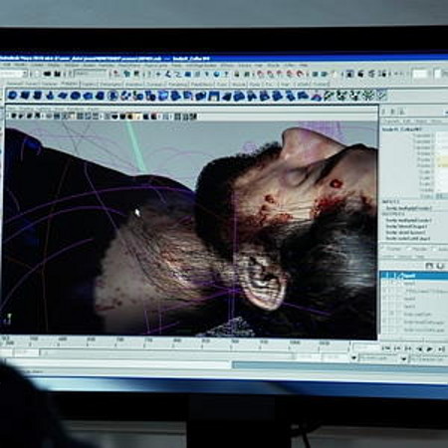Open the menu set dropdown in the status line
Image resolution: width=448 pixels, height=448 pixels.
pos(13,74)
